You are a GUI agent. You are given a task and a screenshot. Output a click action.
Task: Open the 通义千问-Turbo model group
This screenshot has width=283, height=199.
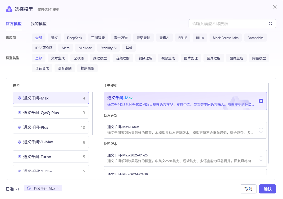pos(51,157)
